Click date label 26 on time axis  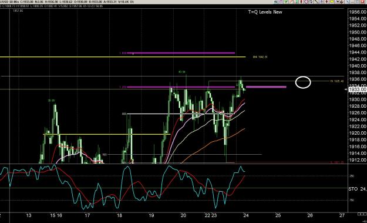click(310, 215)
